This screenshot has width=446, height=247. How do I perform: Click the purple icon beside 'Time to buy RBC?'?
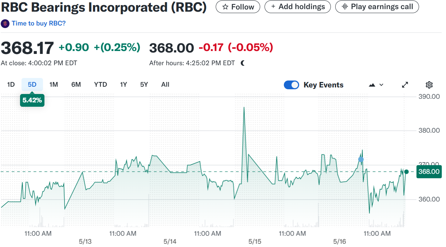(5, 24)
